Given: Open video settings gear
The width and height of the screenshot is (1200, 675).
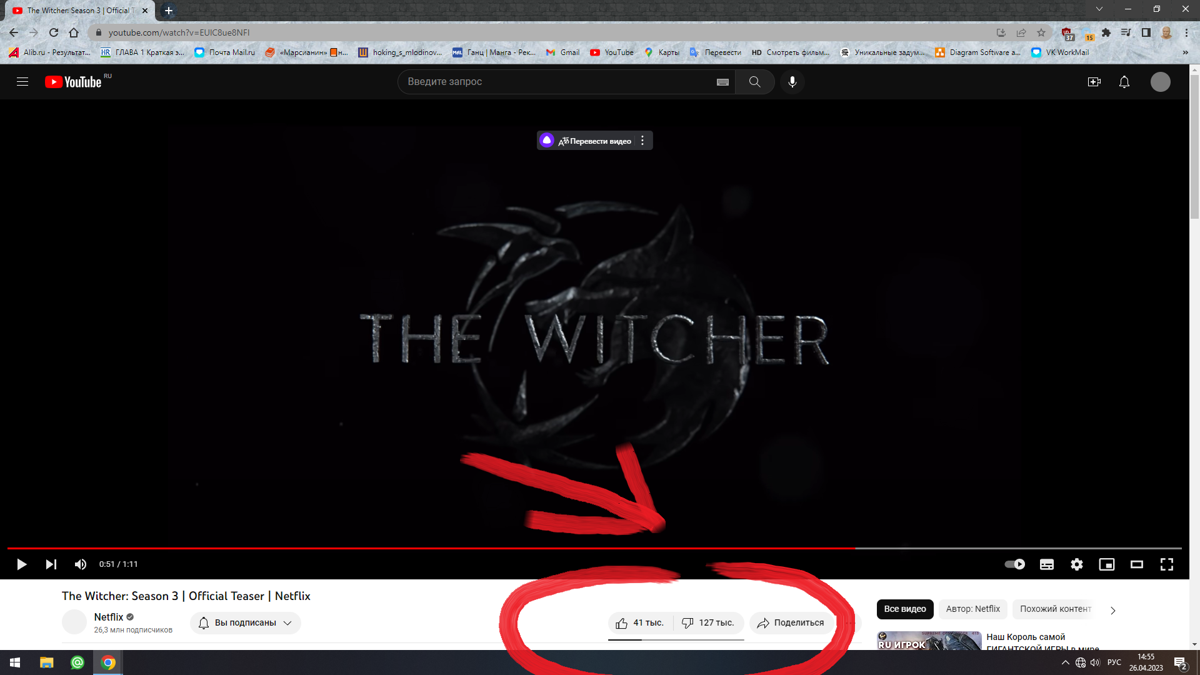Looking at the screenshot, I should point(1076,564).
